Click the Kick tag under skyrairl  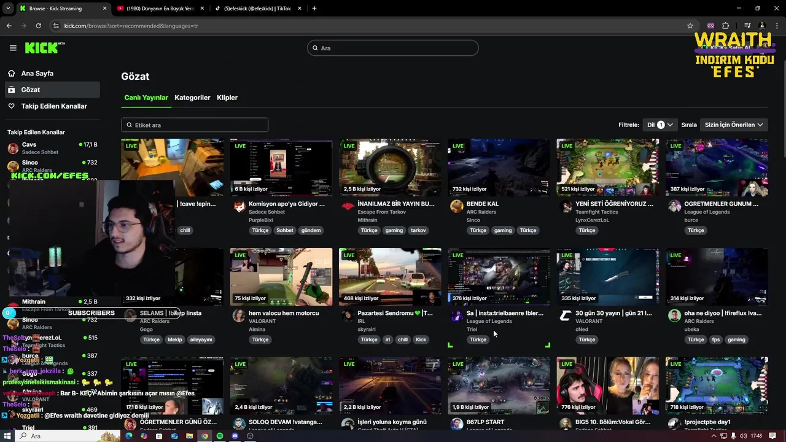tap(421, 339)
